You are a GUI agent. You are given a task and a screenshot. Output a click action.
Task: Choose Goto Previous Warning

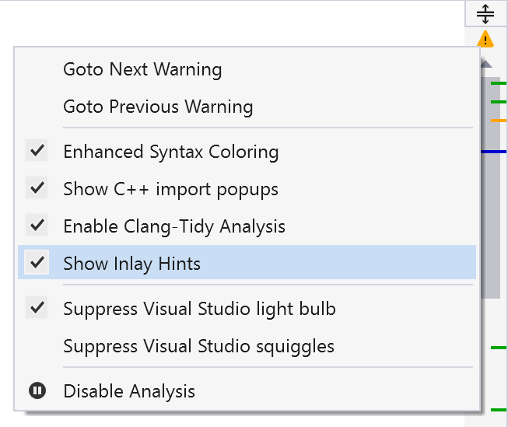click(158, 107)
